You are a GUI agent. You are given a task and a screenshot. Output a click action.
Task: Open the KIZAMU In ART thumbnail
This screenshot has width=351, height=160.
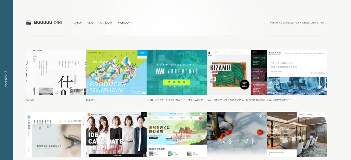[x=237, y=72]
